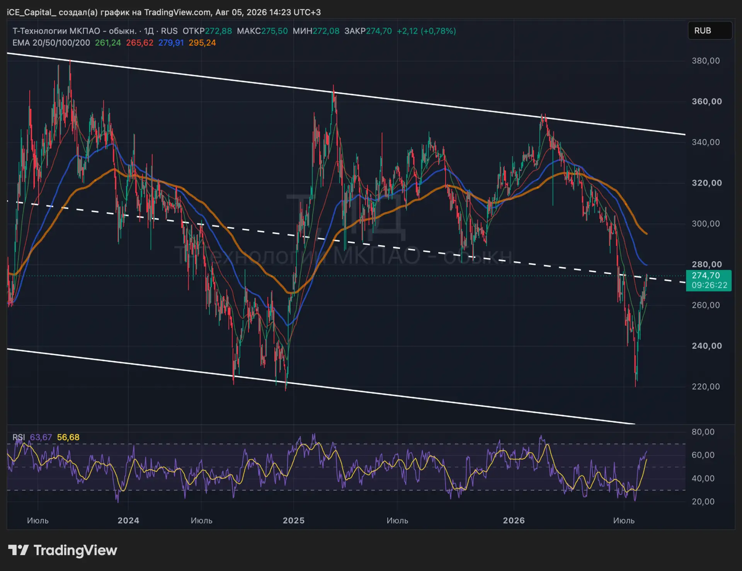Click the 2025 label on time axis
Image resolution: width=742 pixels, height=571 pixels.
click(293, 520)
